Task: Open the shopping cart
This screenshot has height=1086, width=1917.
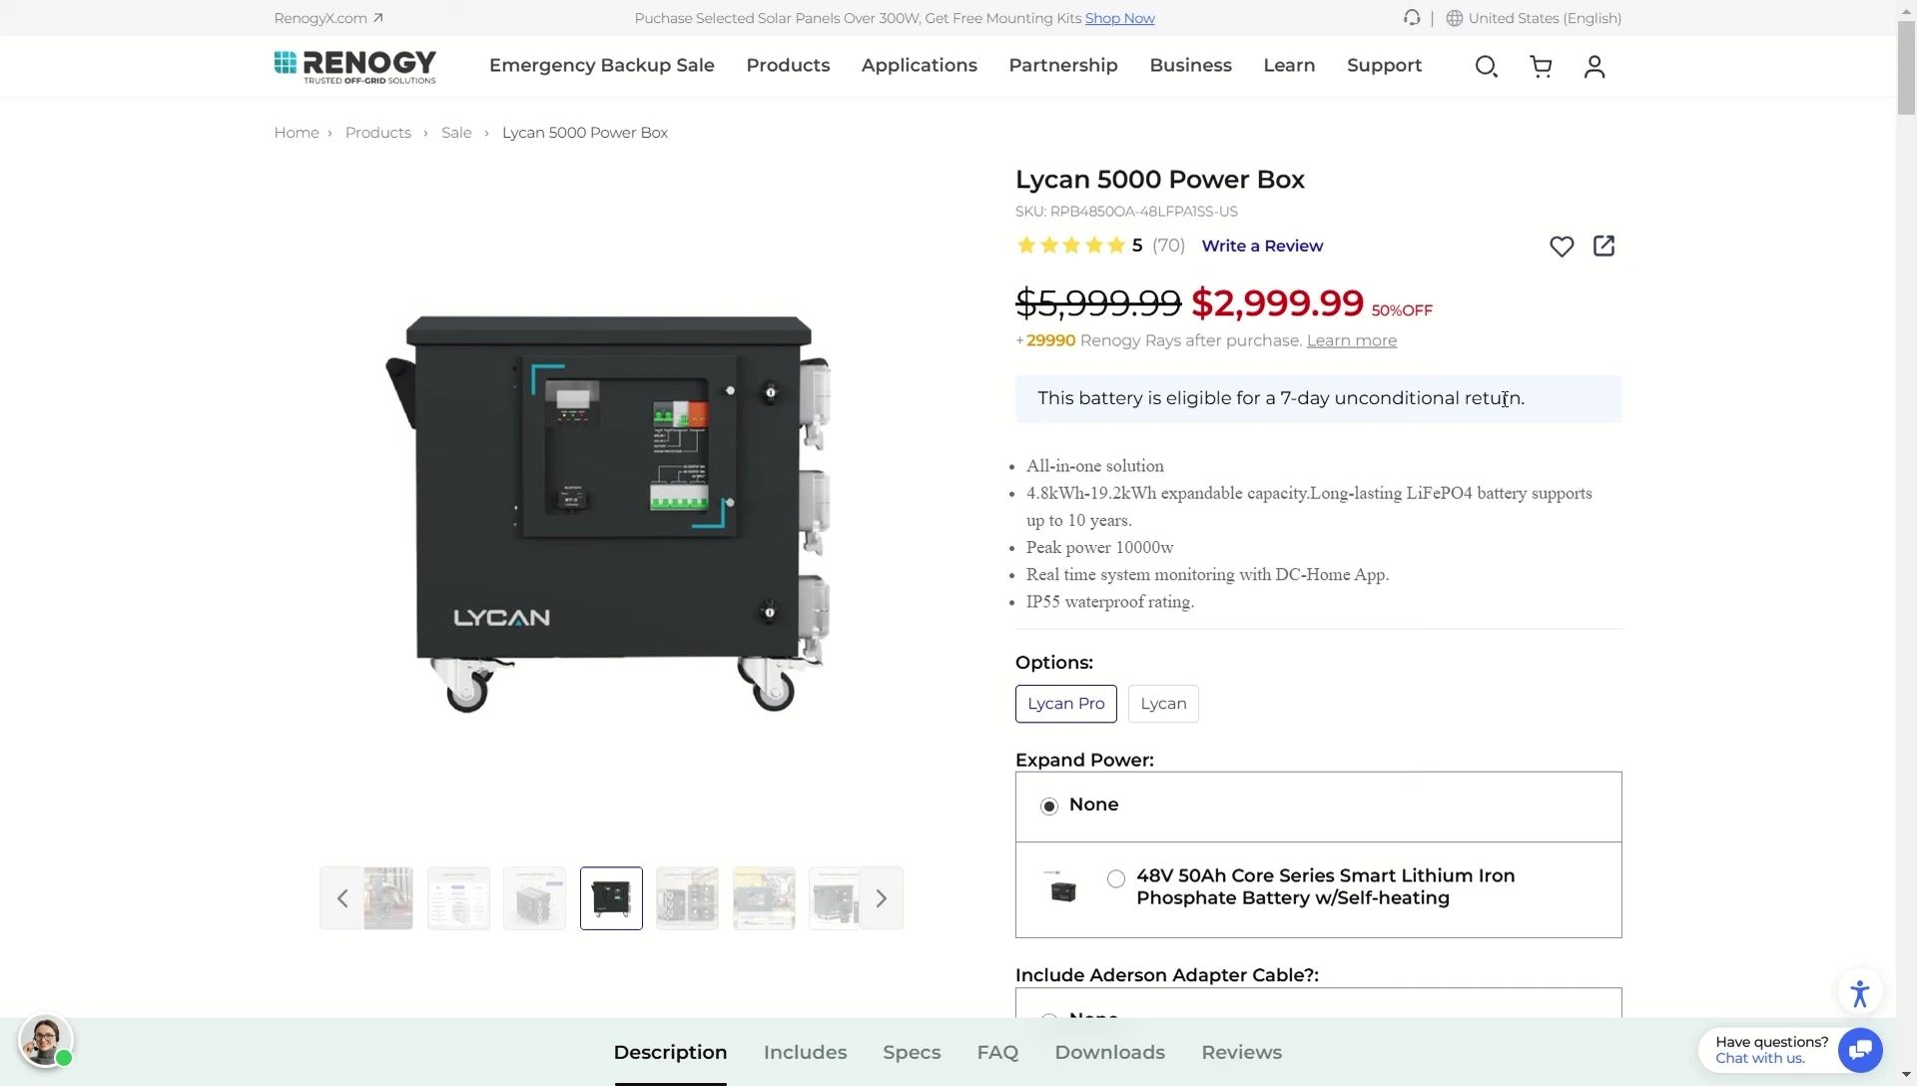Action: (x=1541, y=66)
